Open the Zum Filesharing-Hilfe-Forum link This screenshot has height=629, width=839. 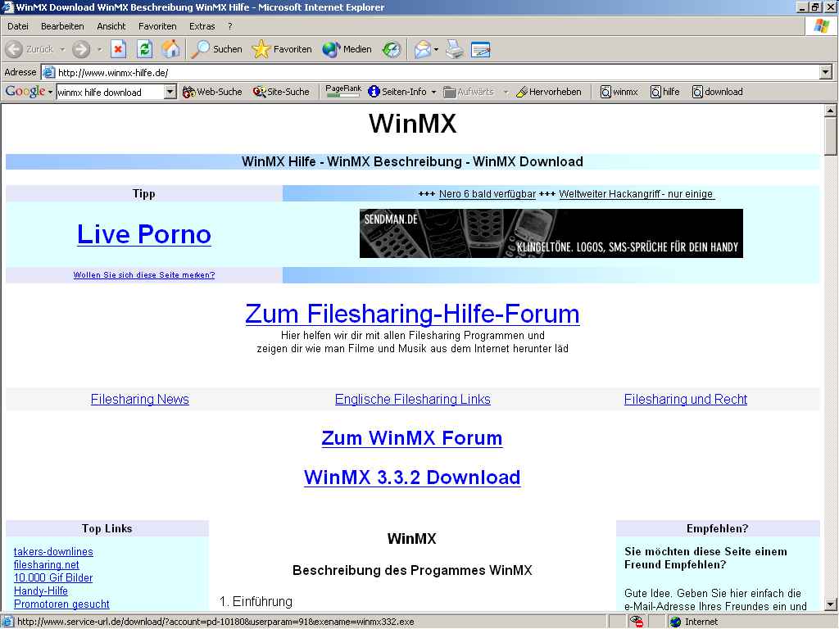click(x=412, y=314)
